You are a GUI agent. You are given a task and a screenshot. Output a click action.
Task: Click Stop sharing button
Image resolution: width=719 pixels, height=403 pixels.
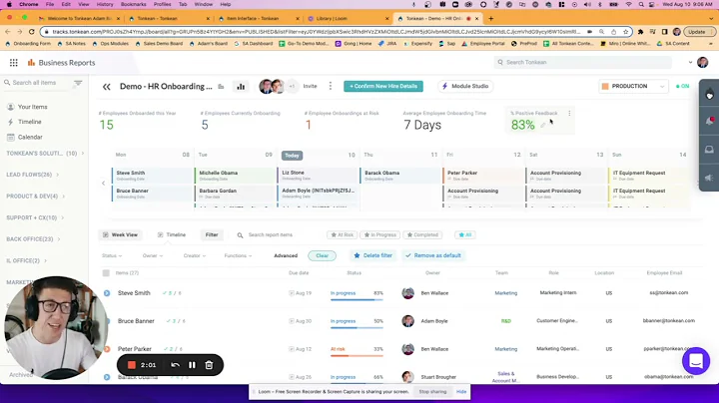coord(432,392)
